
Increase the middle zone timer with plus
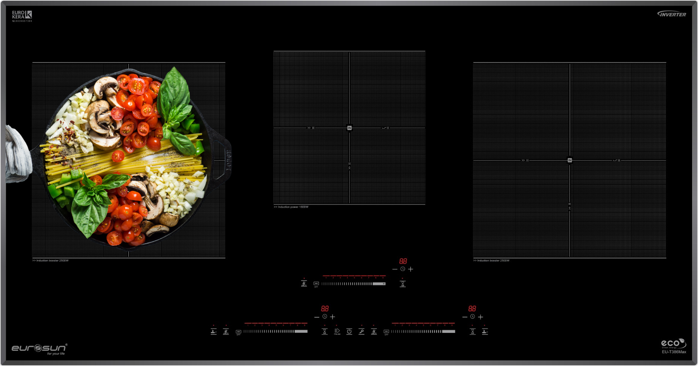[411, 269]
